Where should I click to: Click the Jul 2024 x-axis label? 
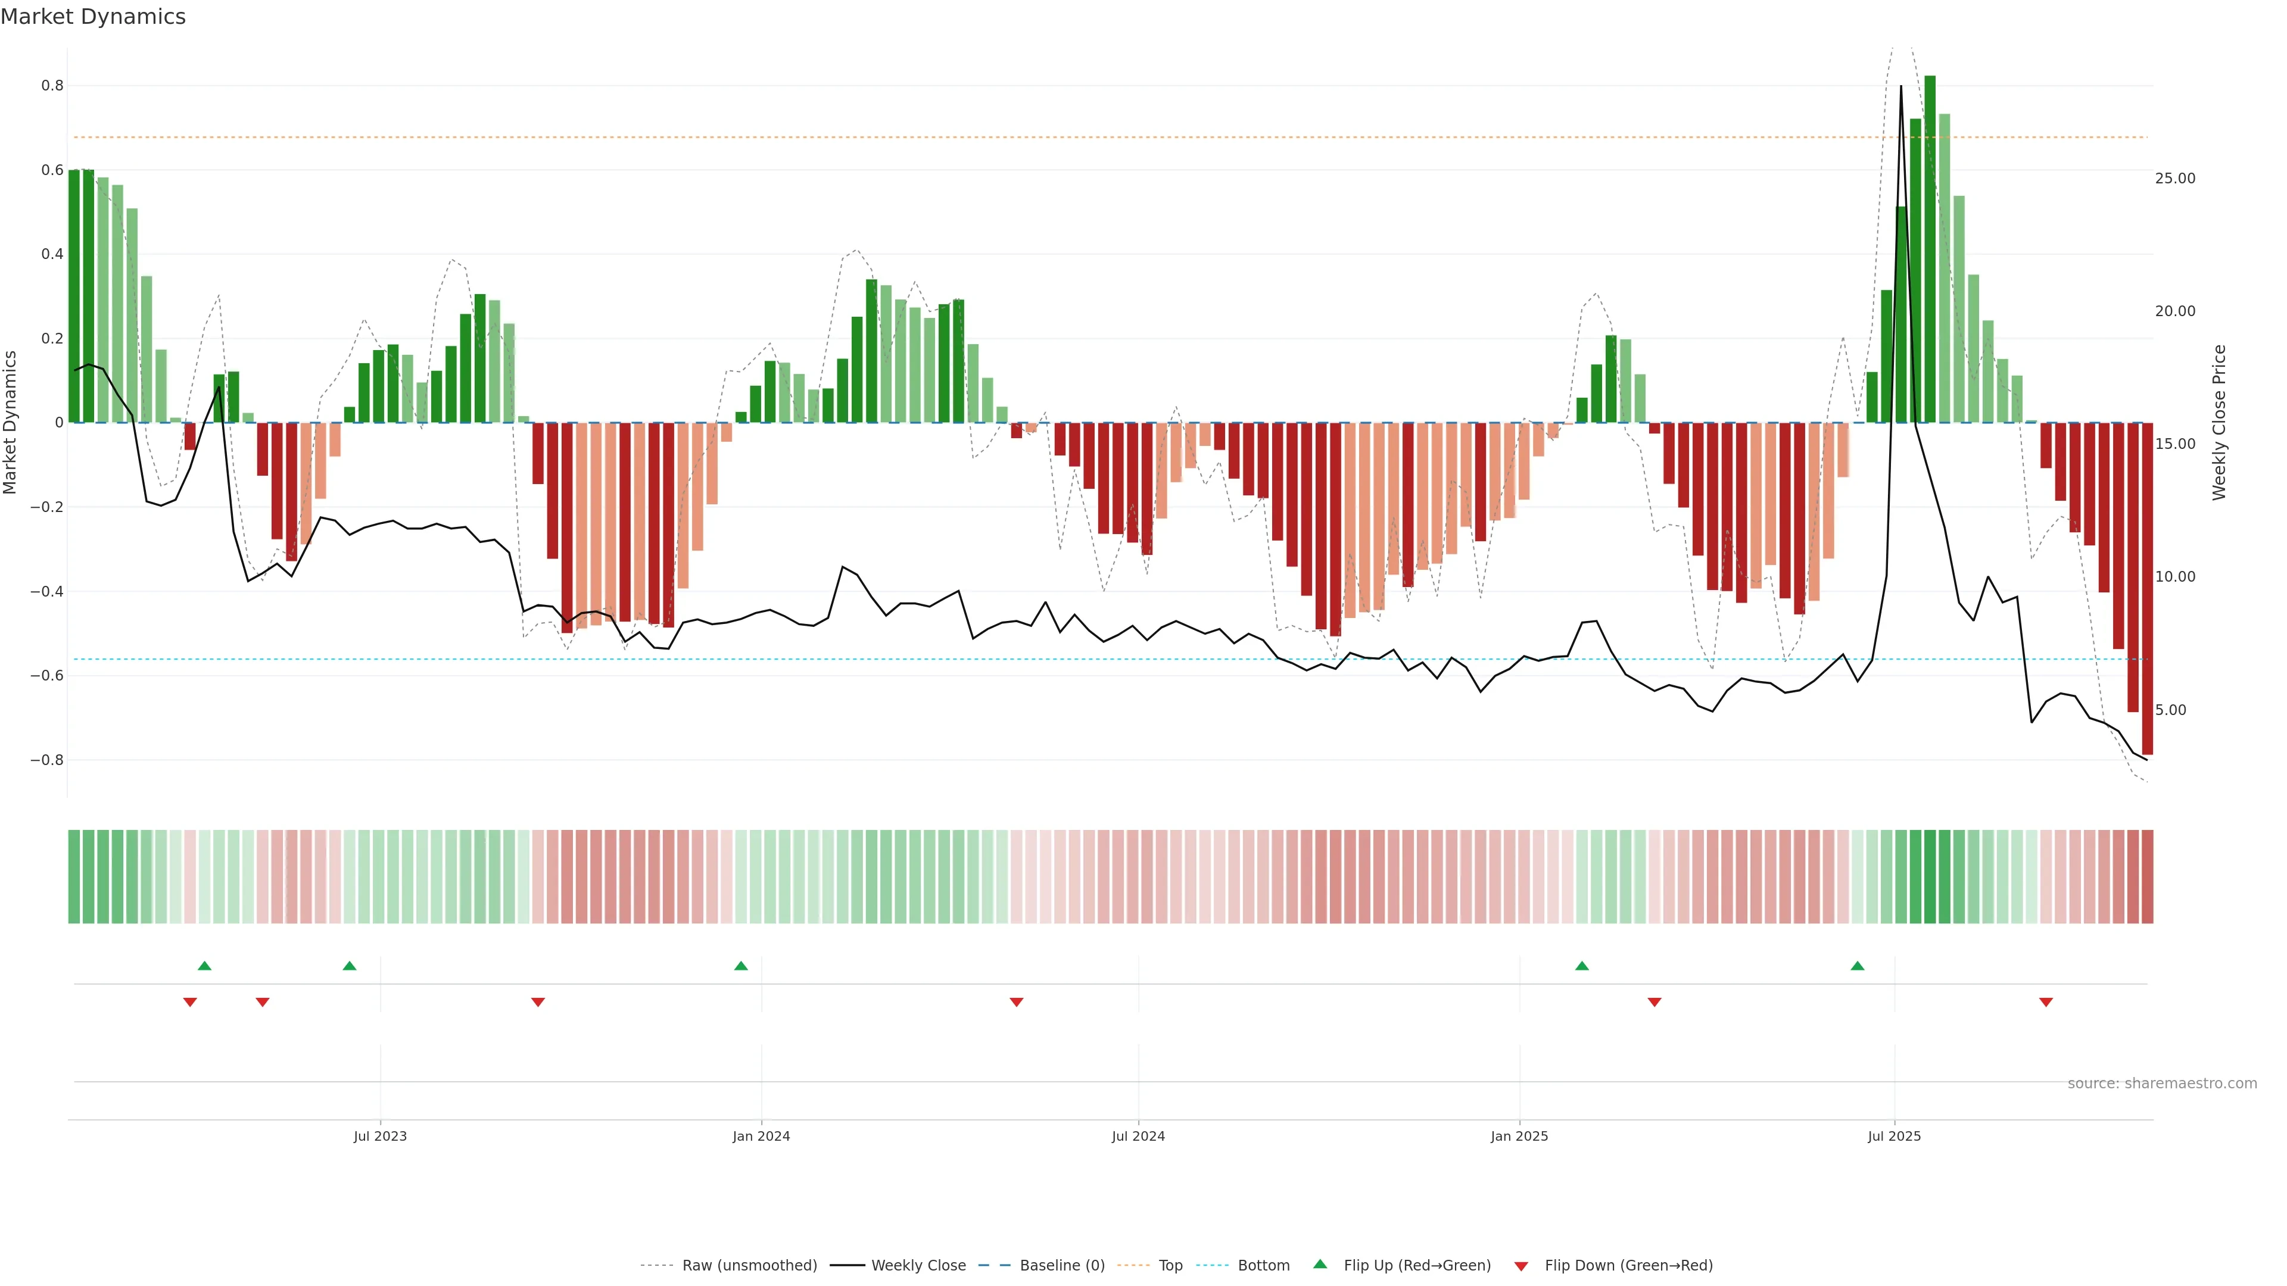click(1138, 1136)
